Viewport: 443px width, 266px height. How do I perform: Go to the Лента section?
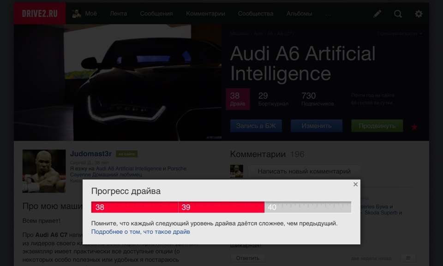tap(119, 13)
